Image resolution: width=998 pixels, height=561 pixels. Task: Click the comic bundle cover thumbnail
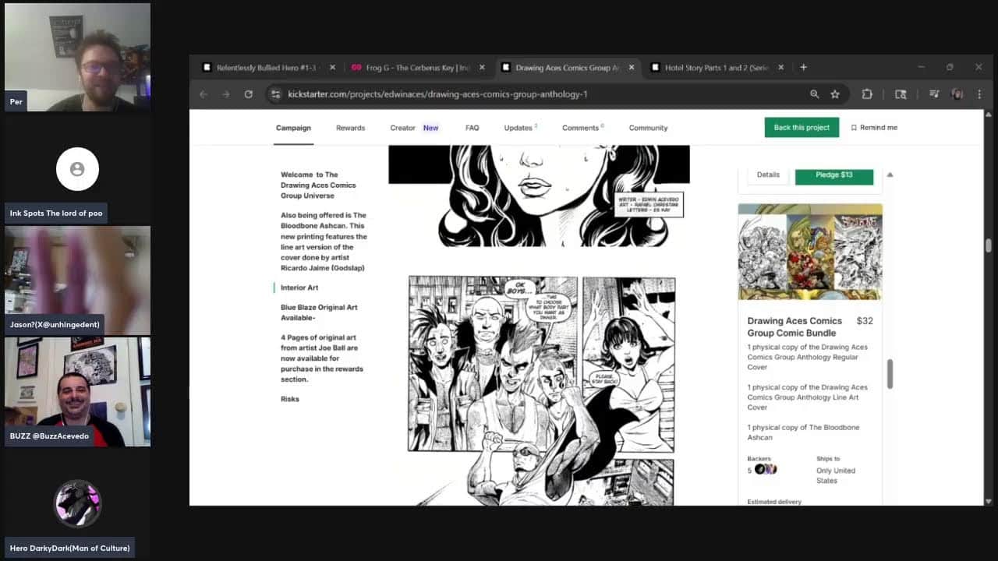(x=809, y=252)
